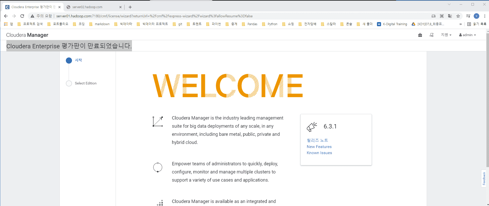The image size is (489, 206).
Task: Click the security warning triangle icon
Action: tap(32, 16)
